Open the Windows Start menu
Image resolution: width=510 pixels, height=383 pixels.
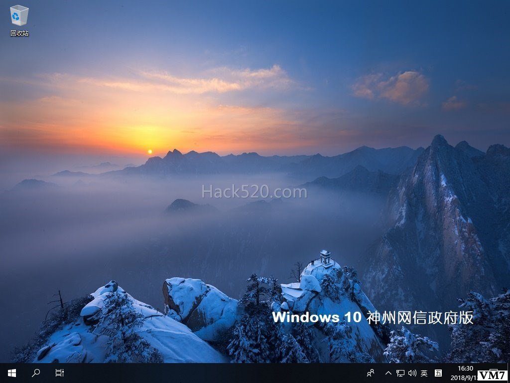tap(12, 373)
